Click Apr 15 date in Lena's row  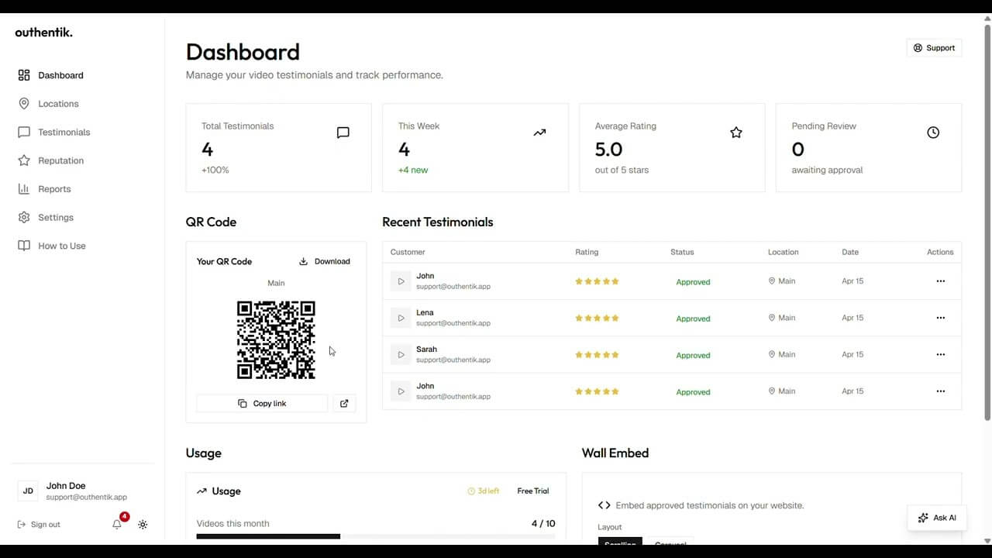[852, 318]
